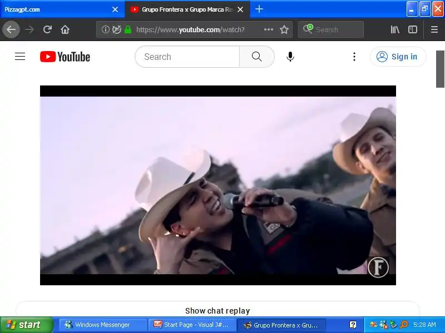Open YouTube settings three-dot menu
This screenshot has width=445, height=333.
(x=354, y=57)
